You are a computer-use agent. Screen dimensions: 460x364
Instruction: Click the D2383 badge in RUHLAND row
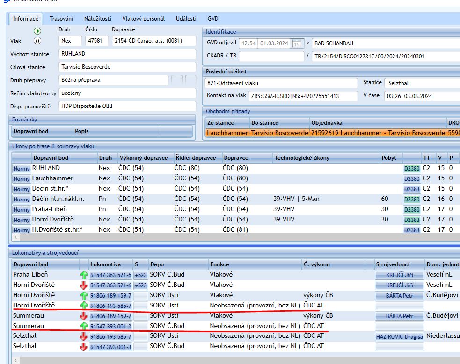pos(412,169)
